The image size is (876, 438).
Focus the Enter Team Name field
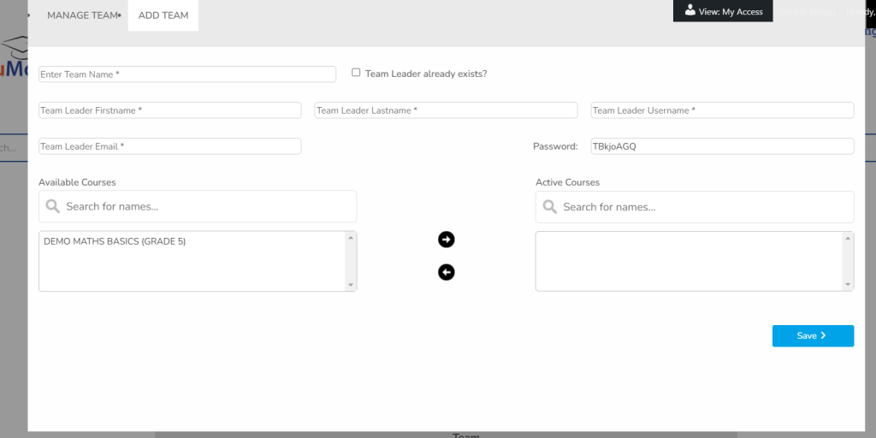[187, 74]
